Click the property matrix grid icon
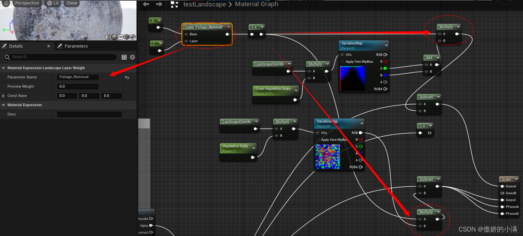The height and width of the screenshot is (236, 523). 124,57
